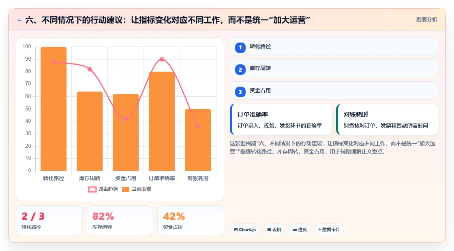Click trend line point on 对账耗时 bar
Screen dimensions: 454x251
pos(198,126)
